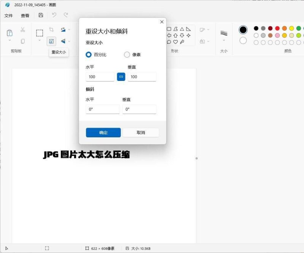Select the 百分比 radio button
This screenshot has height=253, width=304.
(88, 55)
